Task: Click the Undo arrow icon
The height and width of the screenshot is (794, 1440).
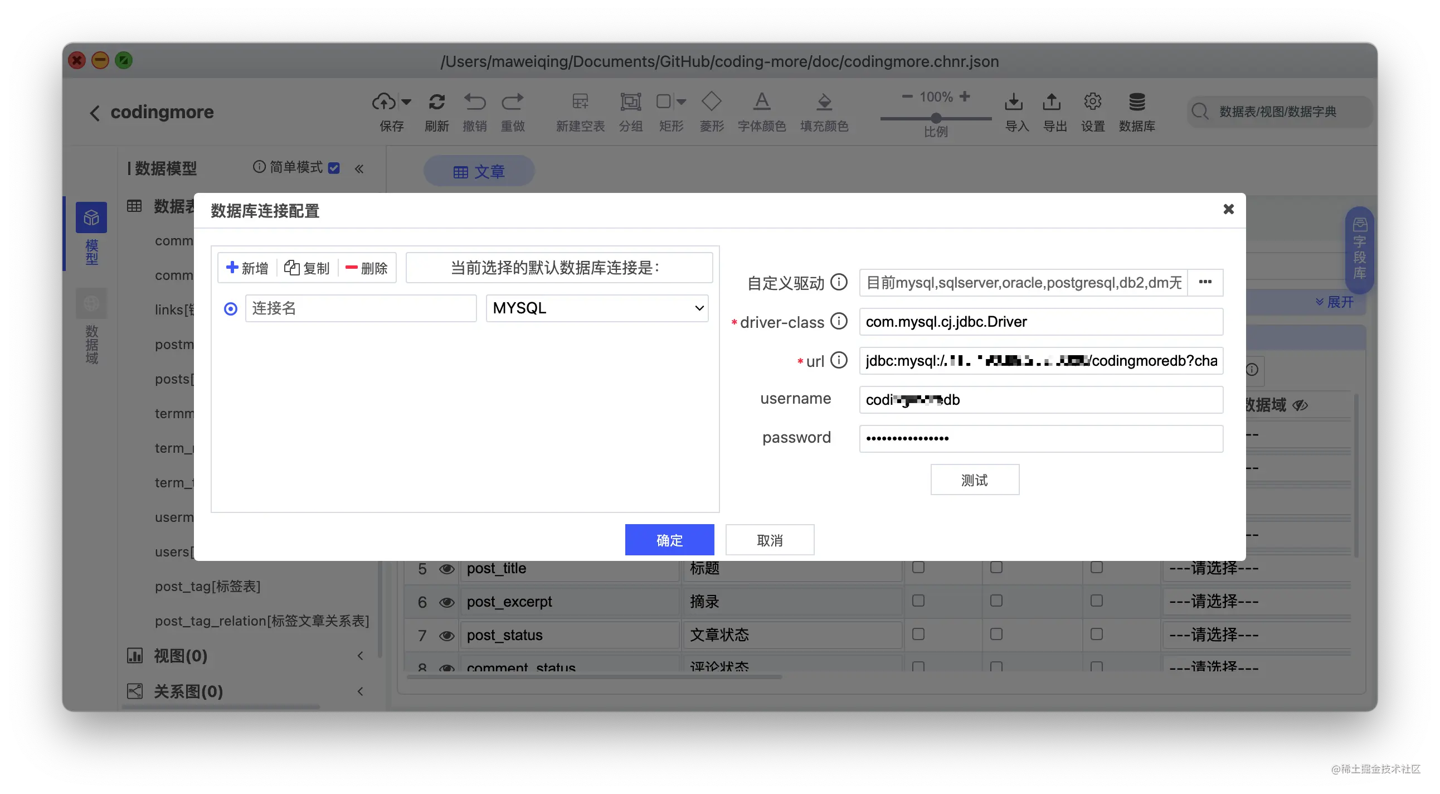Action: (x=475, y=102)
